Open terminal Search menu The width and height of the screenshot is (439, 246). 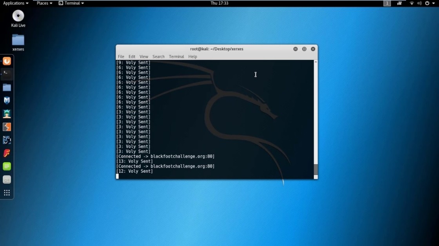pyautogui.click(x=158, y=56)
